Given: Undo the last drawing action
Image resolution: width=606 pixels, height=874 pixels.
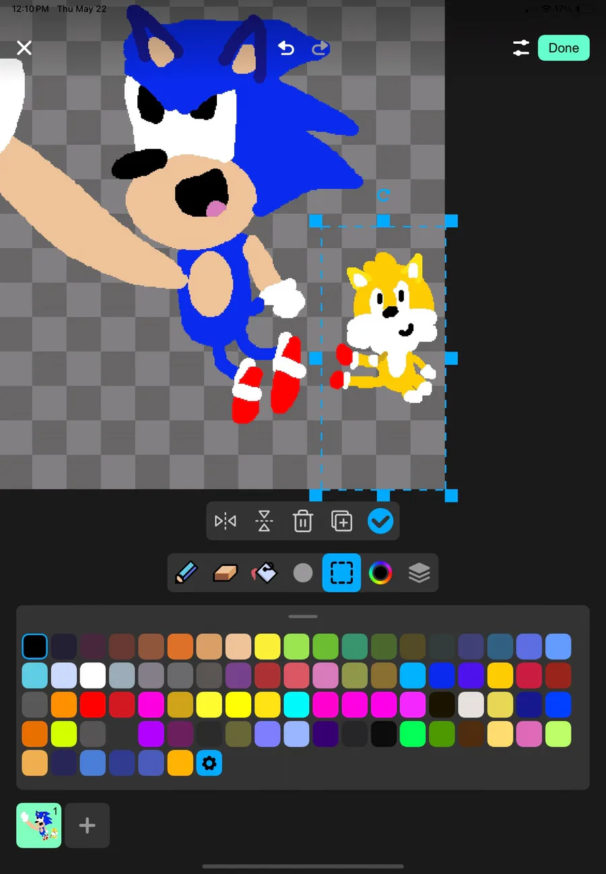Looking at the screenshot, I should pos(286,48).
